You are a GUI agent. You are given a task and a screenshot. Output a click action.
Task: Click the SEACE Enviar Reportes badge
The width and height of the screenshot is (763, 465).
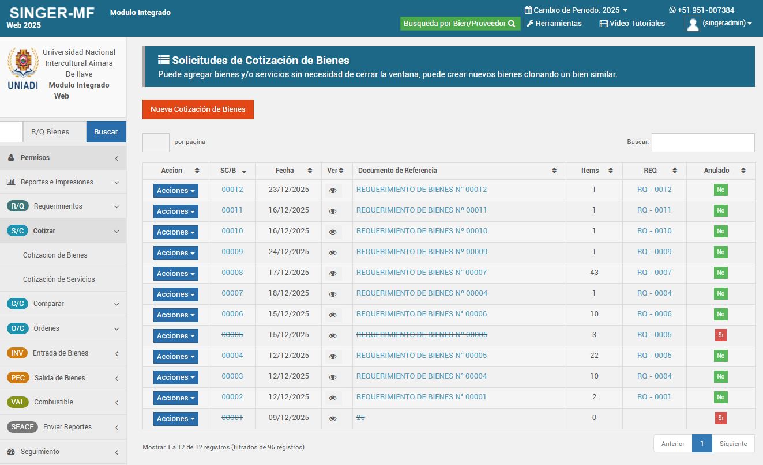click(x=22, y=427)
